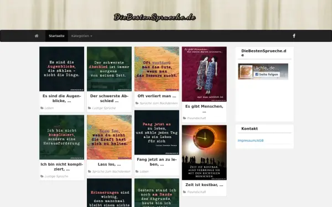Click the home icon in navigation bar

37,36
